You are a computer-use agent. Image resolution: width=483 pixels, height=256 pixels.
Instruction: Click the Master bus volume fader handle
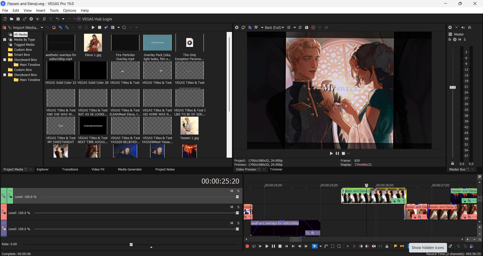pos(453,87)
